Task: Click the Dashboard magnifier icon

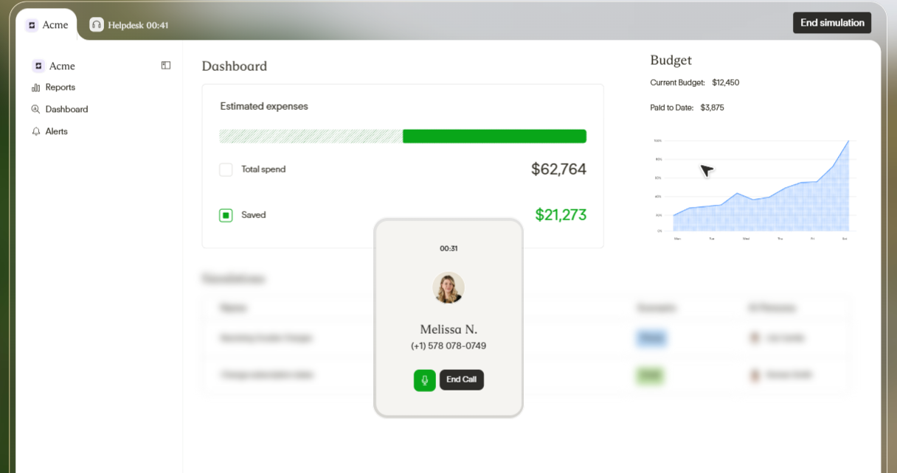Action: [x=35, y=109]
